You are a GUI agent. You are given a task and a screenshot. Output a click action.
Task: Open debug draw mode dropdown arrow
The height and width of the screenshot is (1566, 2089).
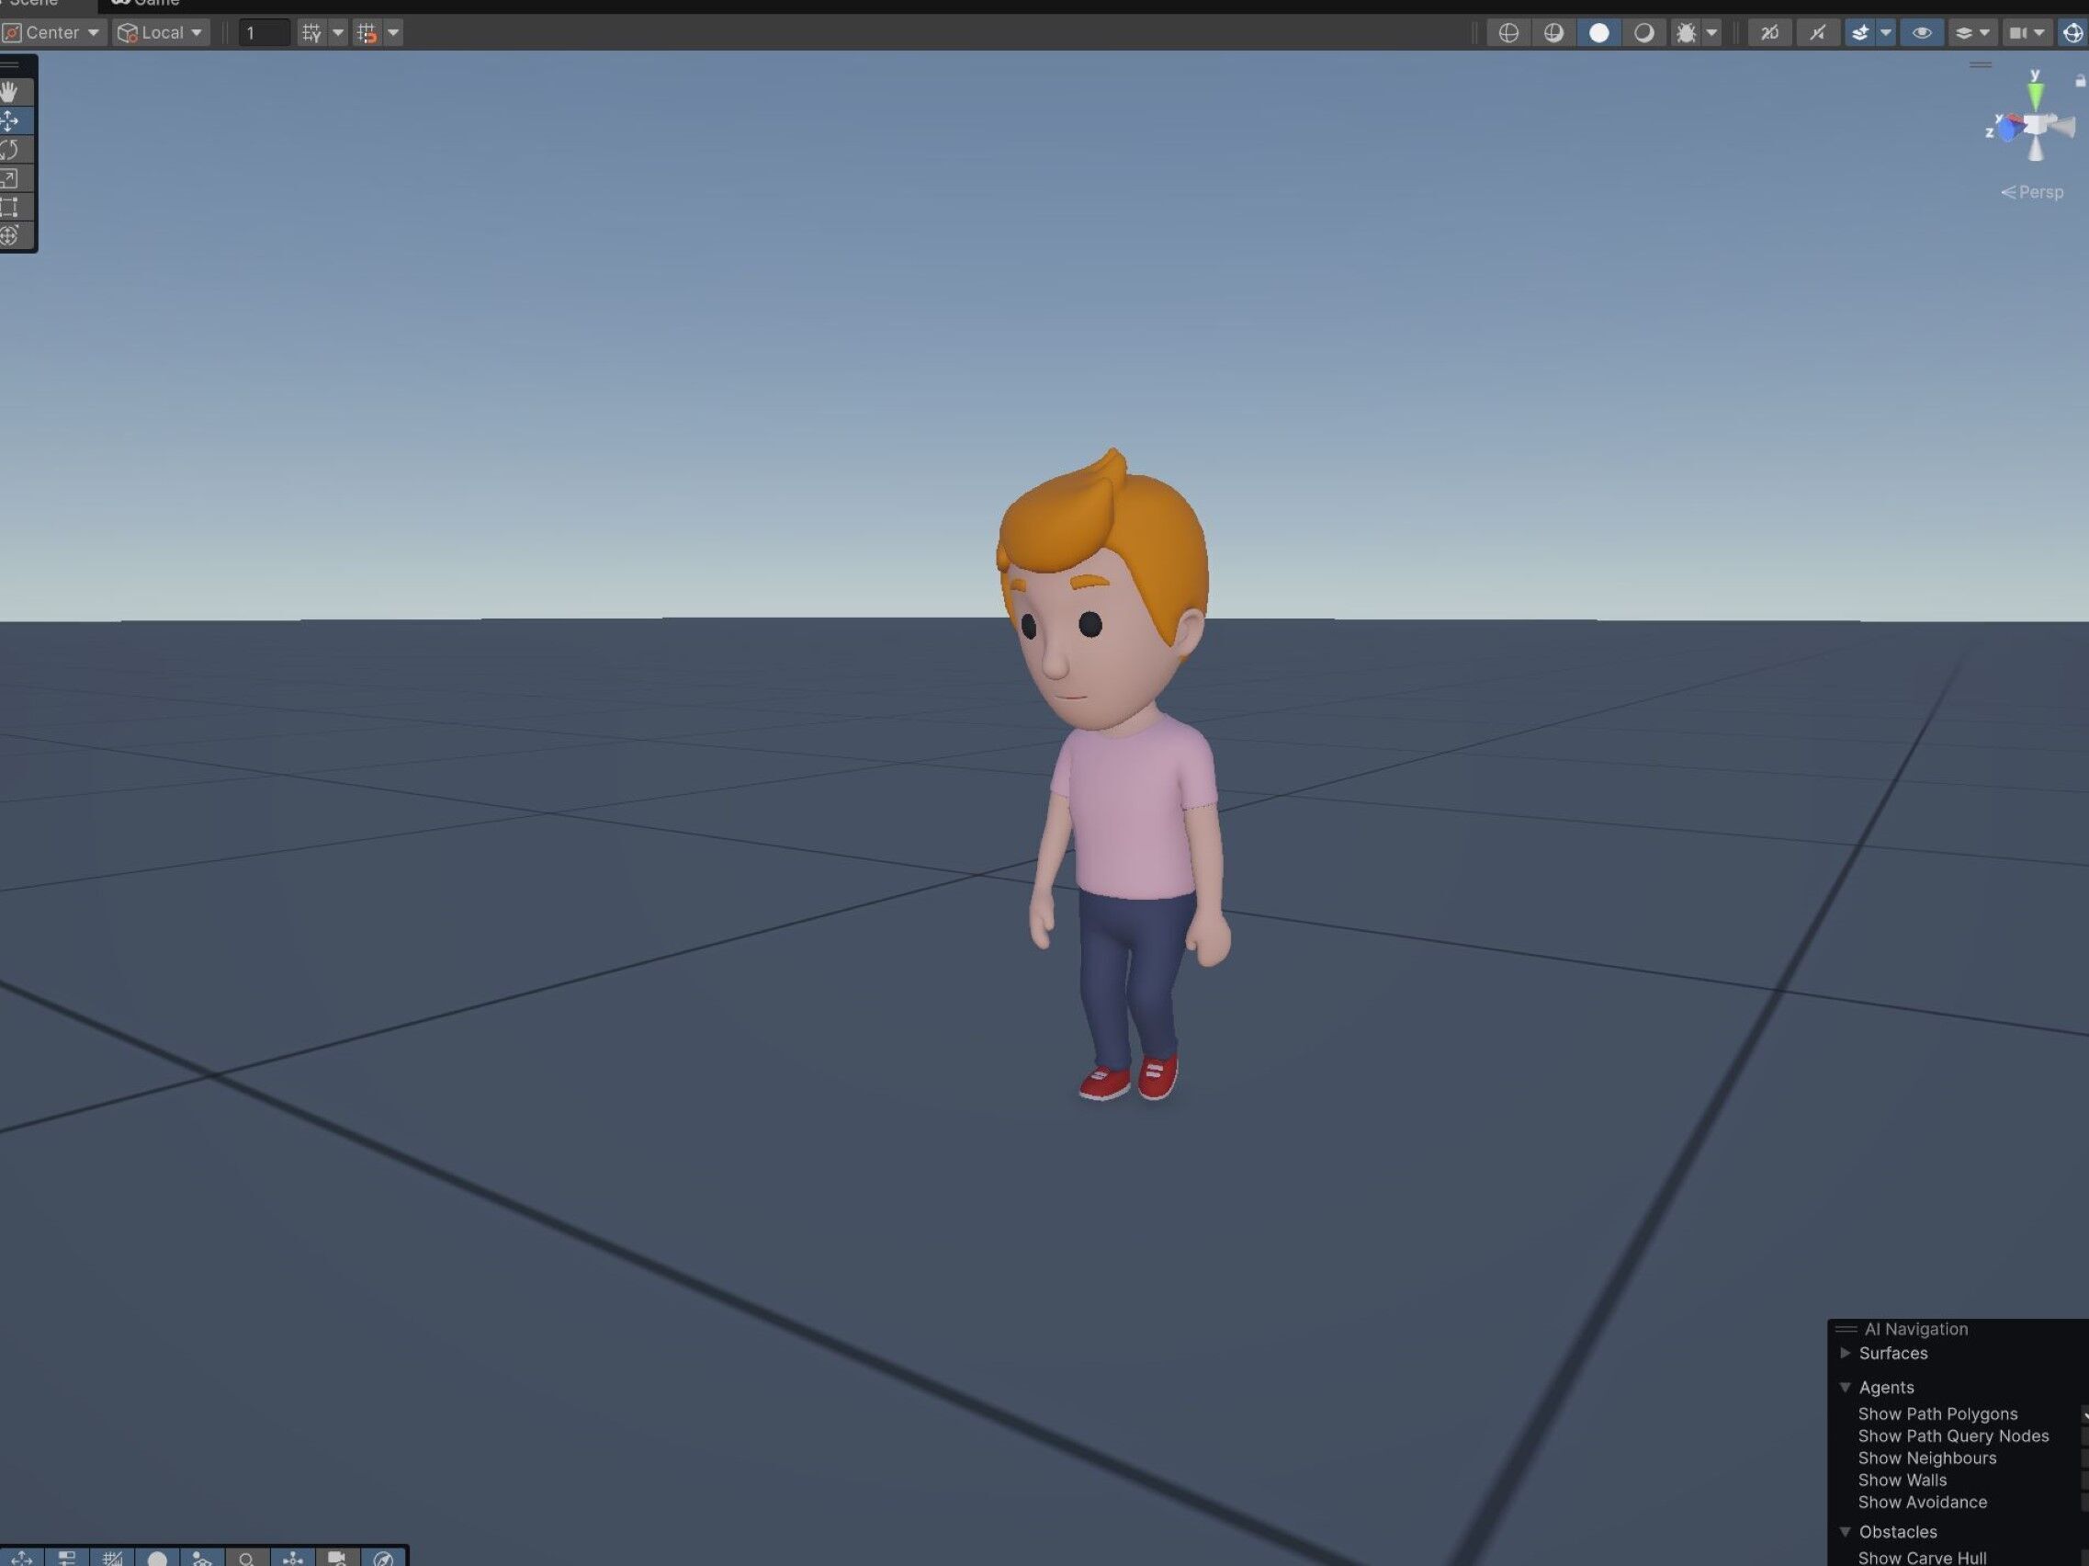point(1711,33)
